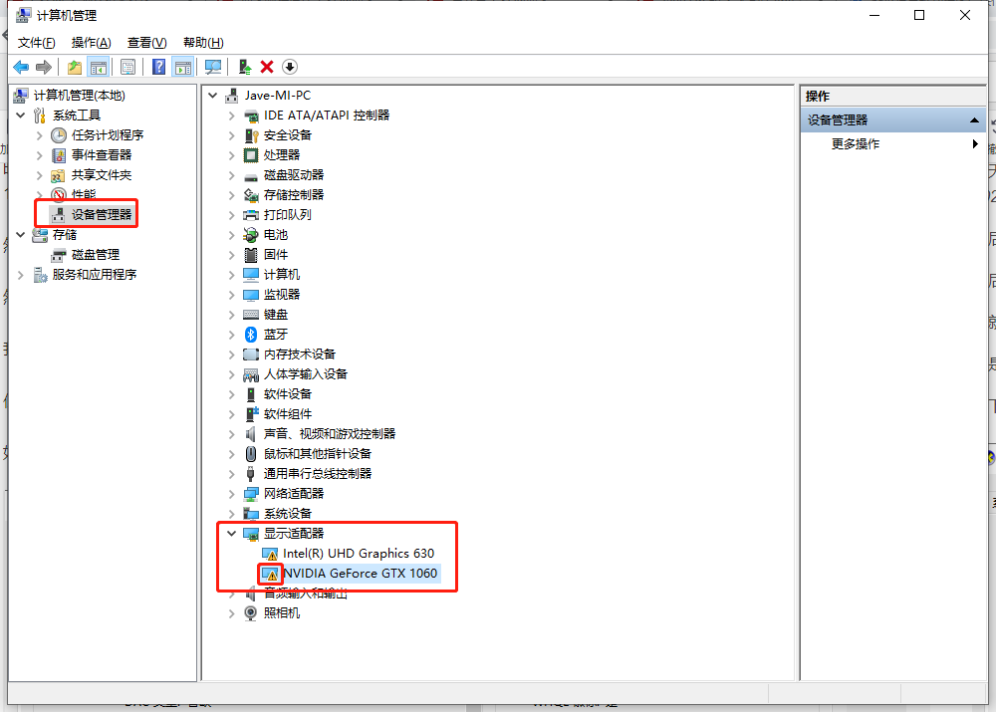
Task: Click the 共享文件夹 icon
Action: pyautogui.click(x=58, y=175)
